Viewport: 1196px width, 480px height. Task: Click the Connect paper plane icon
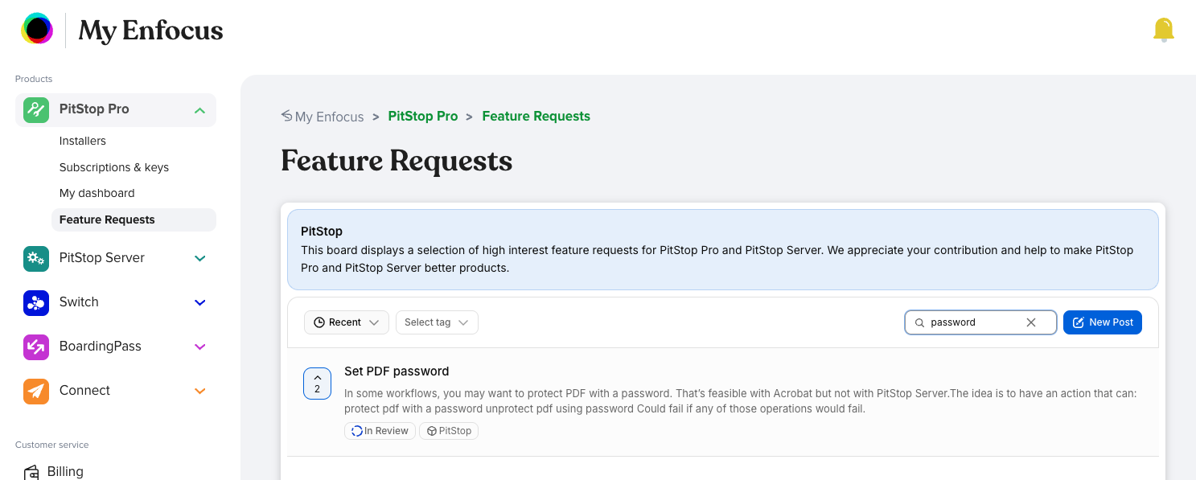click(x=36, y=391)
